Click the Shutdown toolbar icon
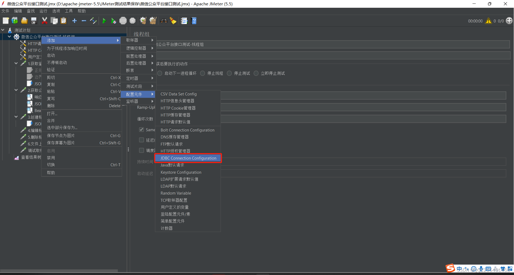 coord(133,21)
